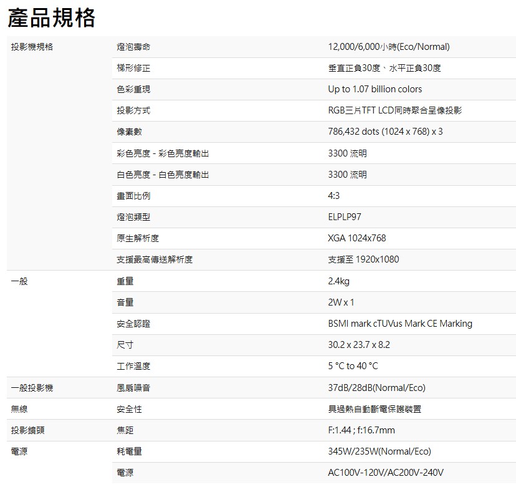
Task: Select the 投影機規格 category label
Action: point(32,47)
